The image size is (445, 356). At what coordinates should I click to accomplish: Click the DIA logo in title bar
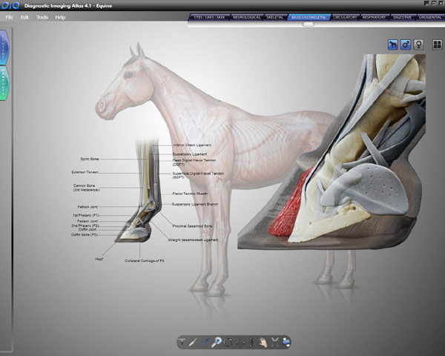point(10,5)
